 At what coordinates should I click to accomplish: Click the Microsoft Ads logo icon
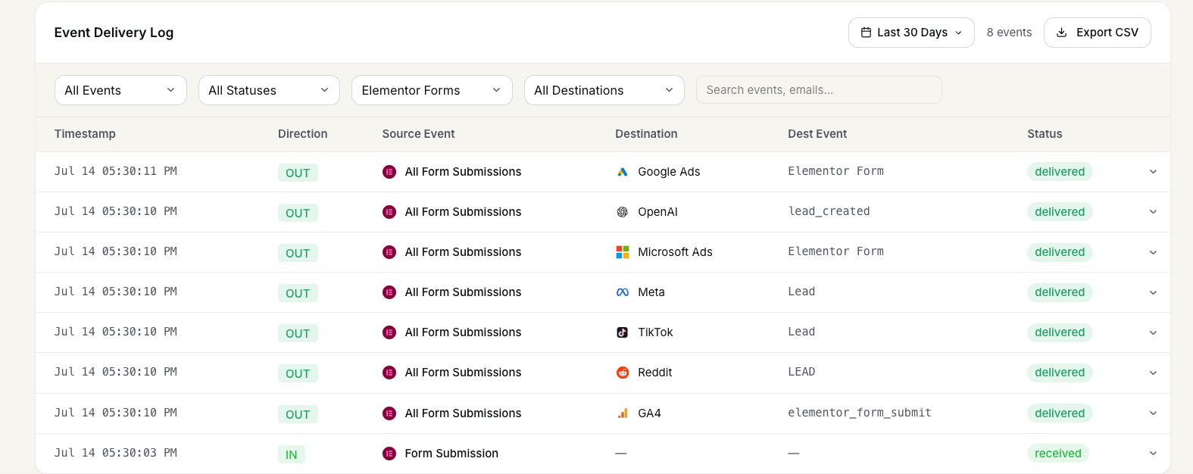point(623,252)
